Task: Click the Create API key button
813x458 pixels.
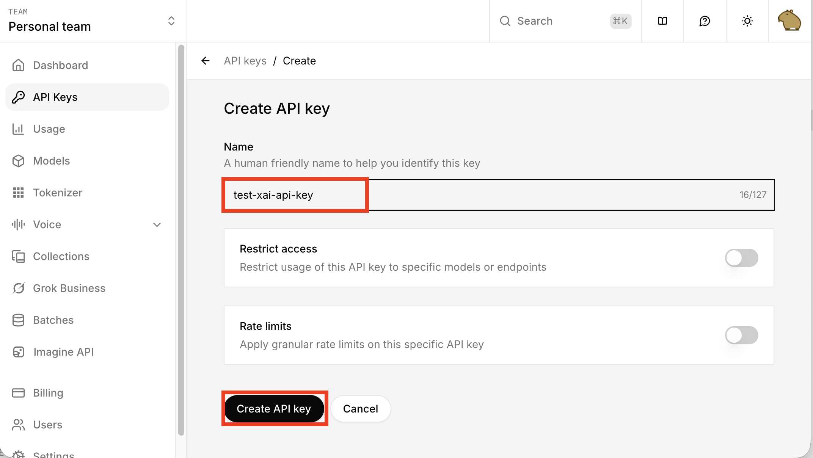Action: click(x=274, y=409)
